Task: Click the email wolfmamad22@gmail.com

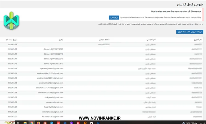Action: point(53,112)
